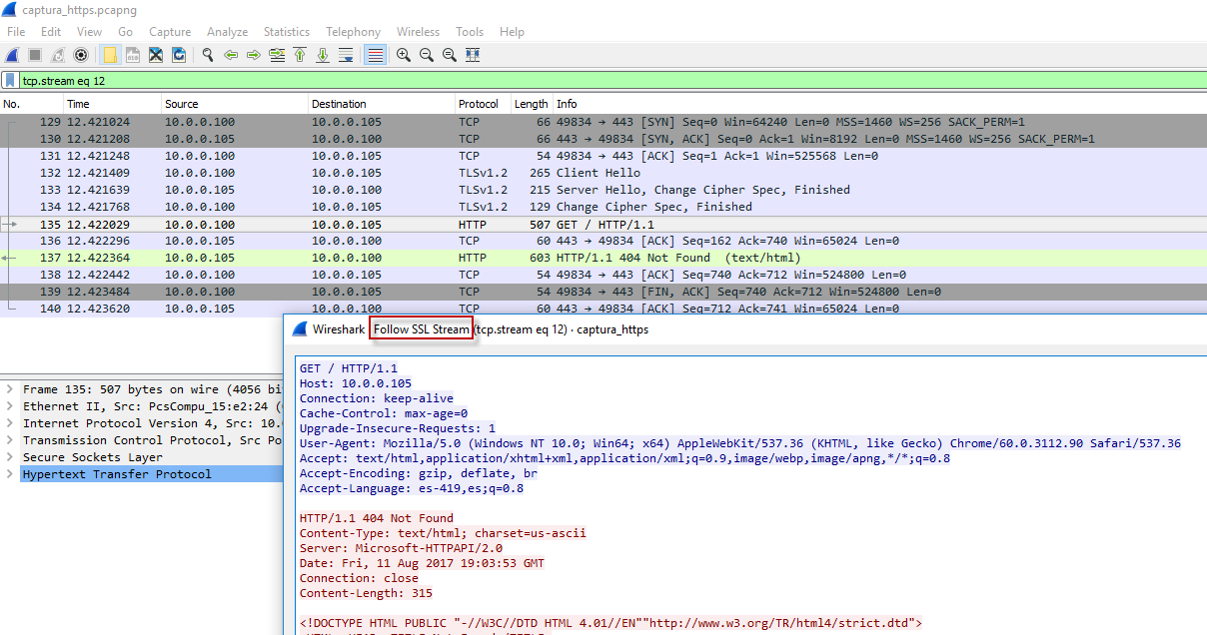
Task: Zoom out on packet text
Action: click(x=427, y=55)
